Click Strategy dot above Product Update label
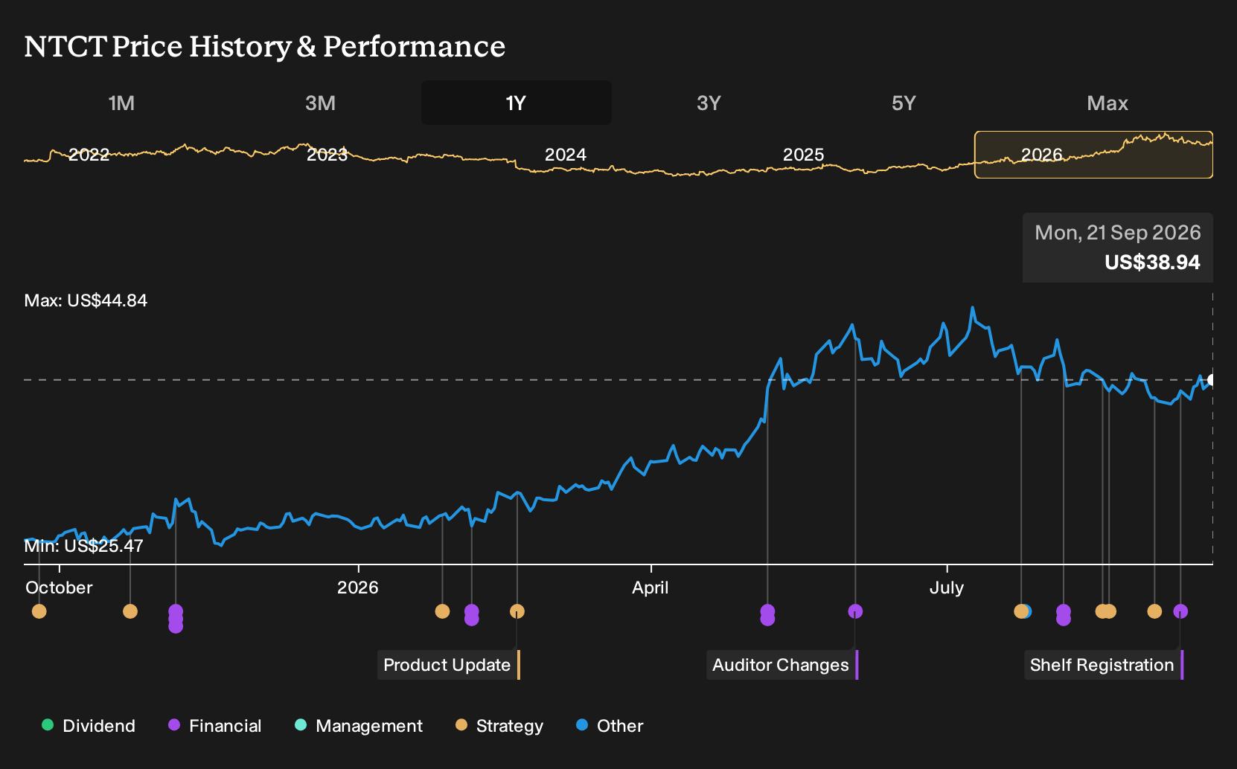The image size is (1237, 769). coord(517,611)
